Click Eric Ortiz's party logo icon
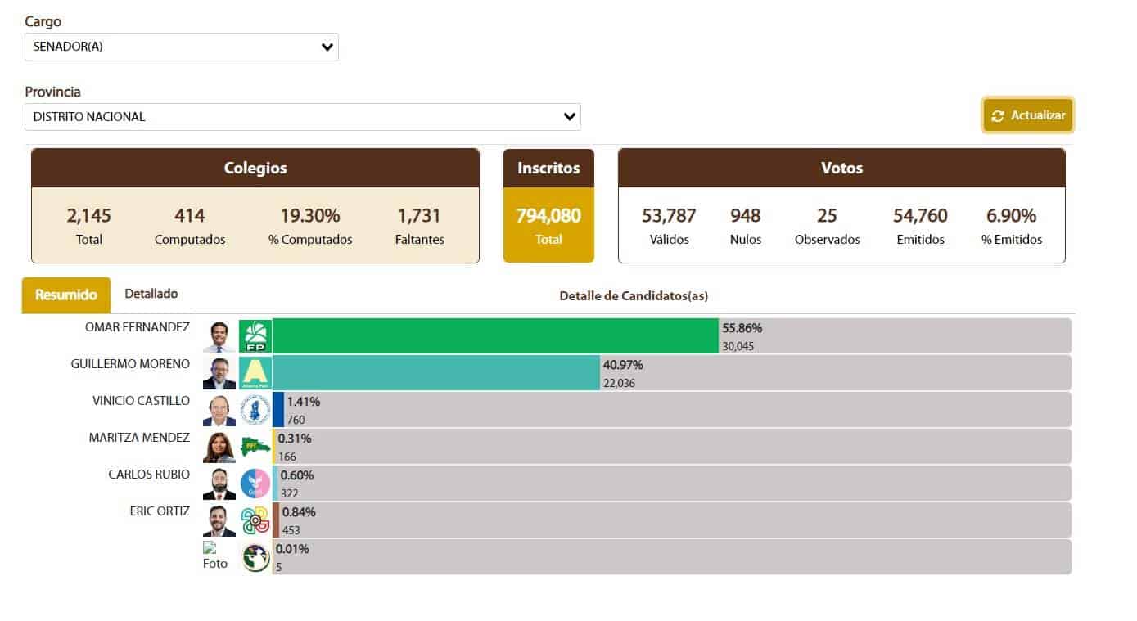This screenshot has width=1137, height=621. point(255,520)
